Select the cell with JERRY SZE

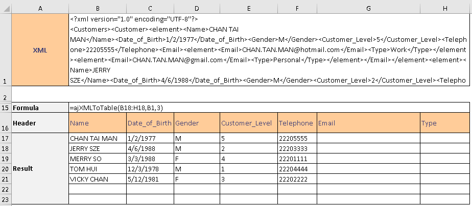[x=97, y=148]
